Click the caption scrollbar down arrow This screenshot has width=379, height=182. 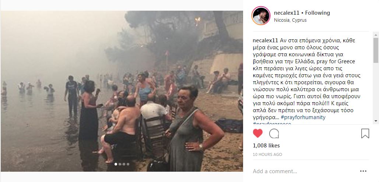click(x=376, y=121)
